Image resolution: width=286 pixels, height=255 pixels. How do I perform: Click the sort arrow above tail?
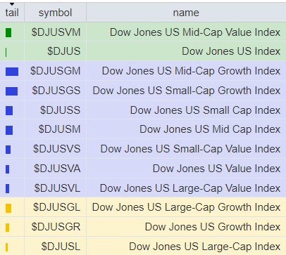[x=12, y=4]
